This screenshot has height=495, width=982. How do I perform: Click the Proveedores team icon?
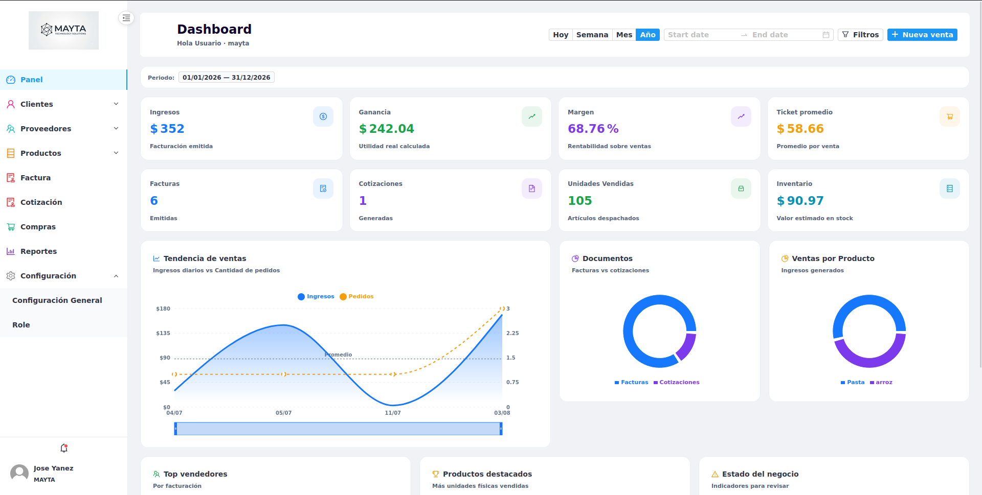point(11,129)
